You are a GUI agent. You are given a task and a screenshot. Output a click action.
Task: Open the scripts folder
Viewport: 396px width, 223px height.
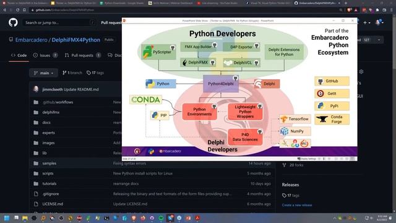[x=48, y=173]
